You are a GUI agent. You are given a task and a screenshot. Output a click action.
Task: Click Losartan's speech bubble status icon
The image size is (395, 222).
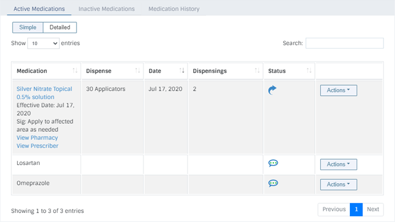click(273, 163)
